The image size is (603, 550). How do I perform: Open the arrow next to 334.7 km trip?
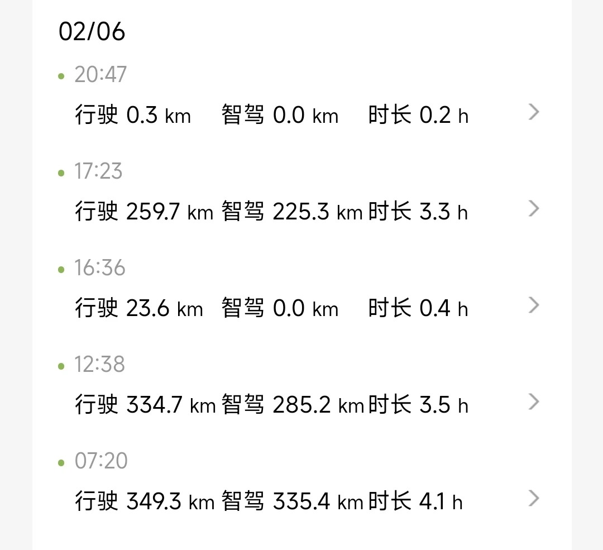coord(534,402)
